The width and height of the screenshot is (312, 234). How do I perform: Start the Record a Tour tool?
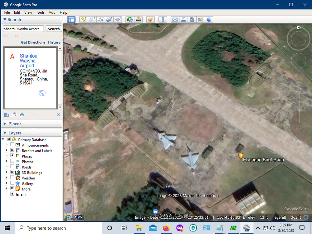(x=118, y=19)
